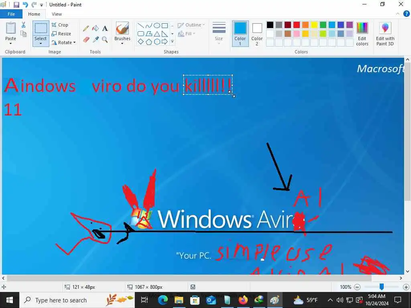Switch to the Home tab
This screenshot has width=411, height=308.
(x=34, y=14)
